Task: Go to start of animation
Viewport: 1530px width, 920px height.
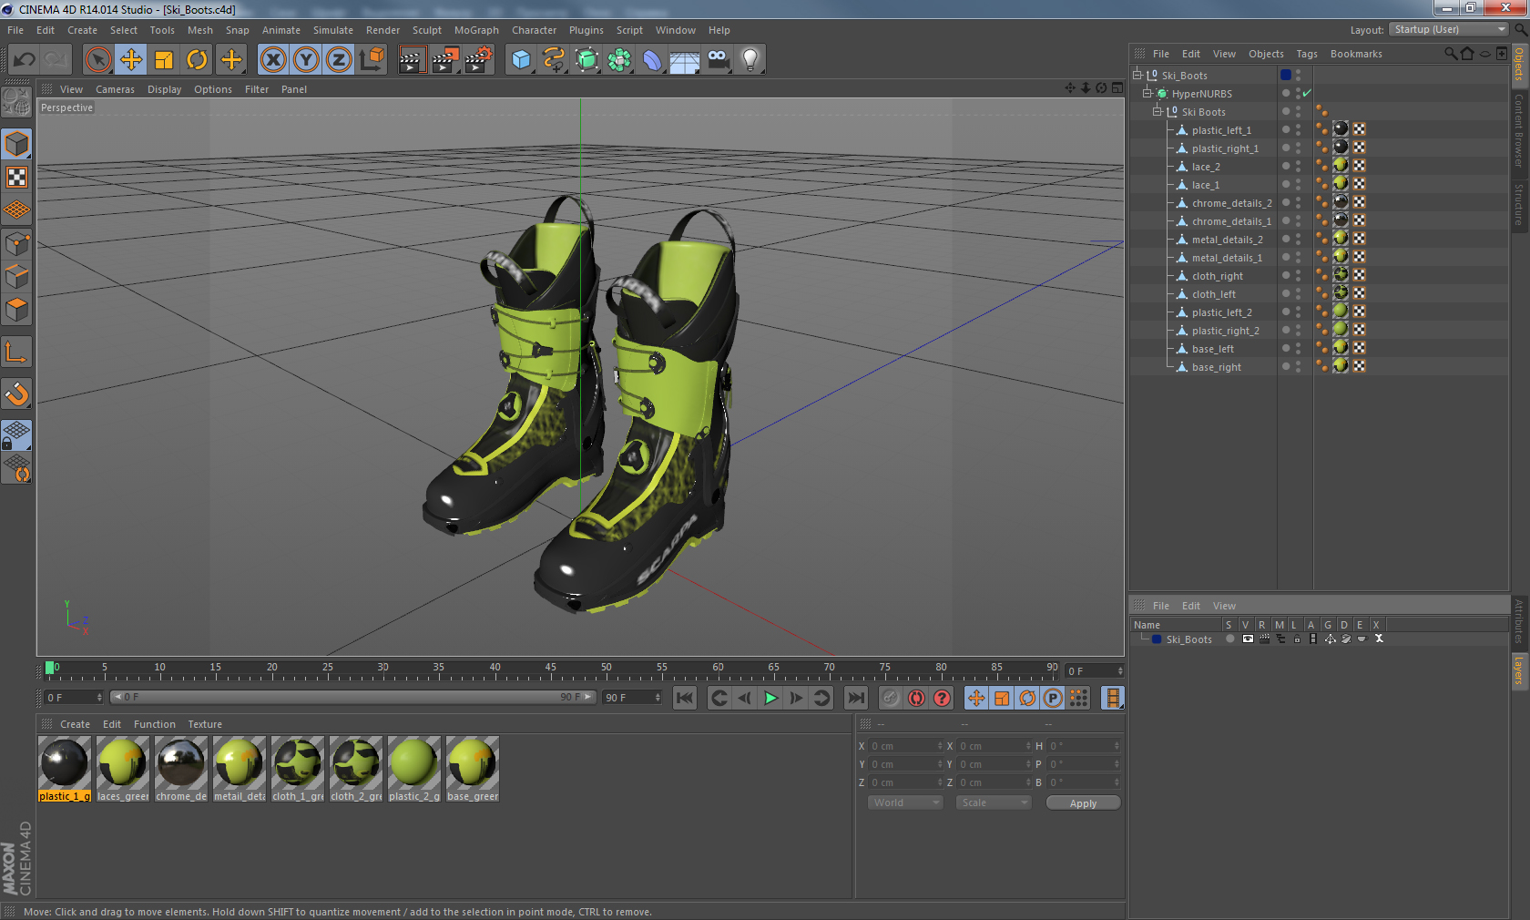Action: point(685,698)
